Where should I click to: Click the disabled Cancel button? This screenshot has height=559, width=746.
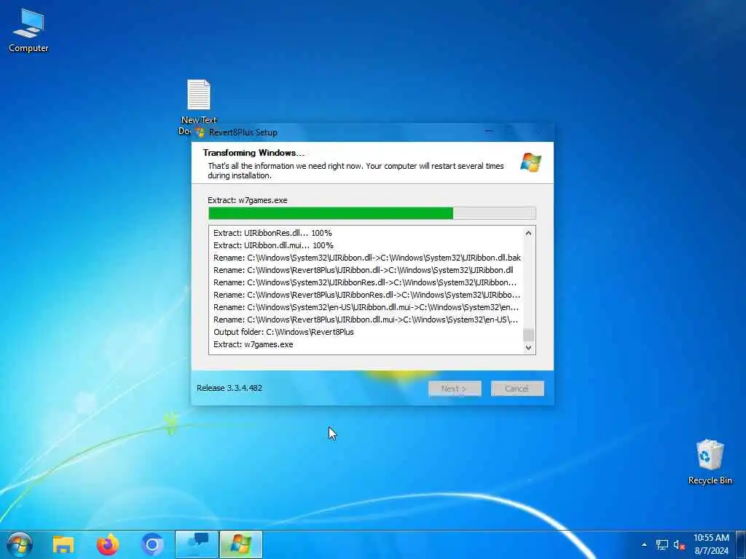(x=517, y=389)
